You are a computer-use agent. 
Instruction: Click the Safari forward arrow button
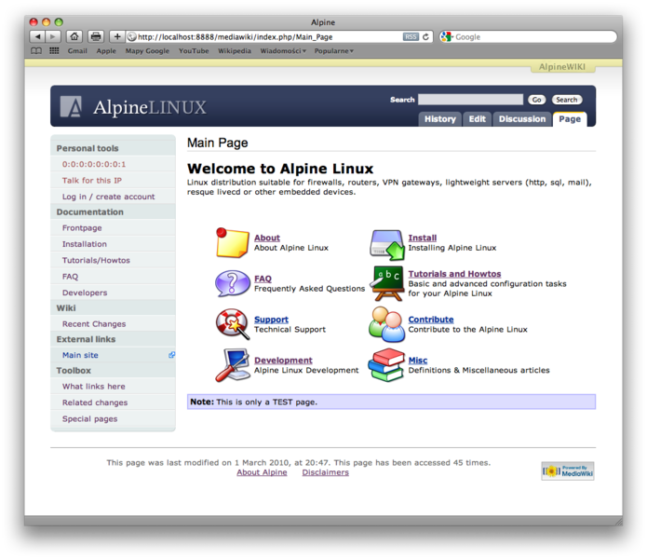pos(53,36)
